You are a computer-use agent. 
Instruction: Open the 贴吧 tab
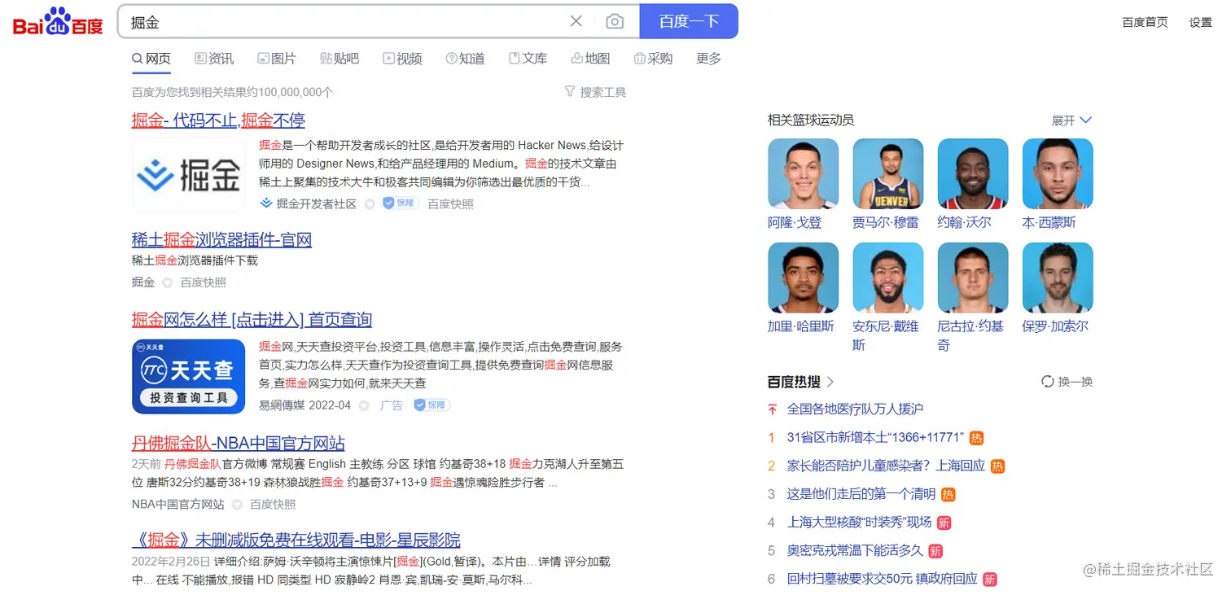(340, 59)
